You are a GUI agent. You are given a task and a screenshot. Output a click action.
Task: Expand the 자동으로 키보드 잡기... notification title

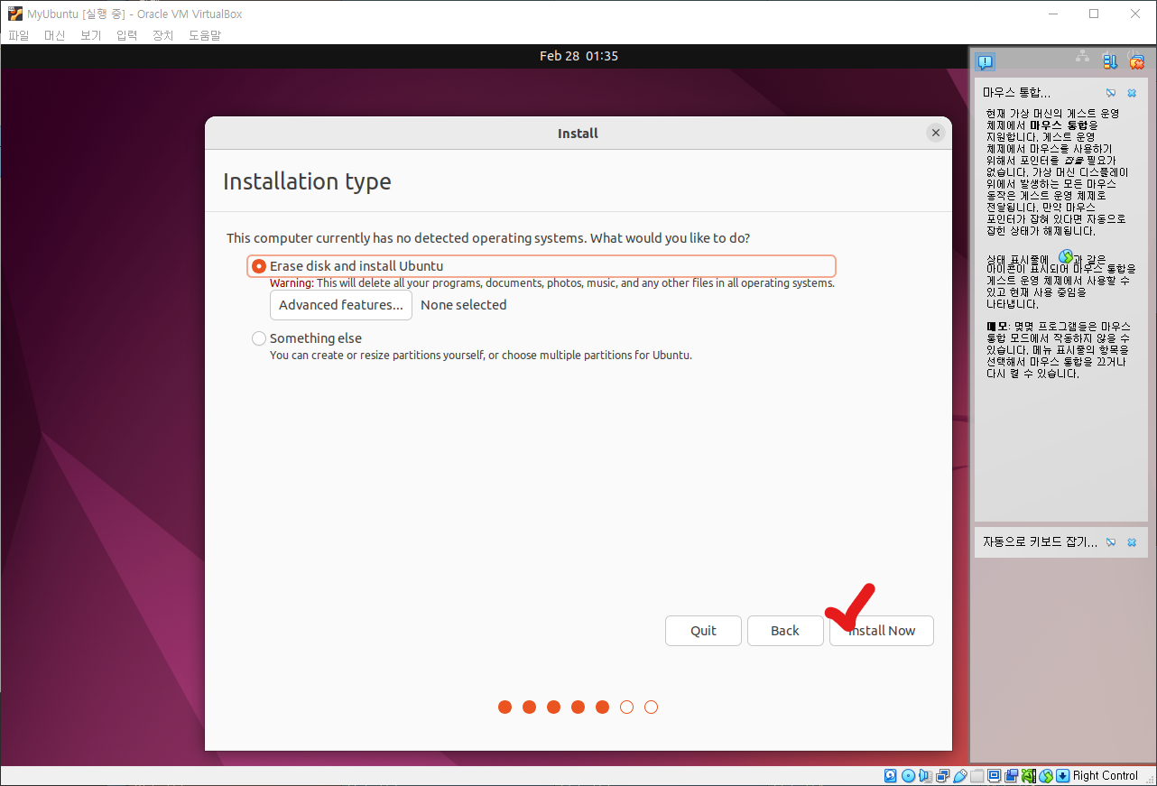tap(1041, 542)
